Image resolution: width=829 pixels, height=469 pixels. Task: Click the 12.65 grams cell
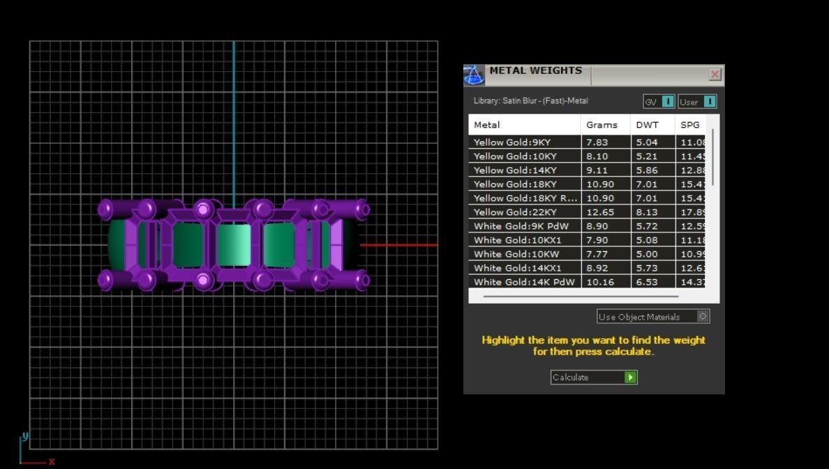606,212
